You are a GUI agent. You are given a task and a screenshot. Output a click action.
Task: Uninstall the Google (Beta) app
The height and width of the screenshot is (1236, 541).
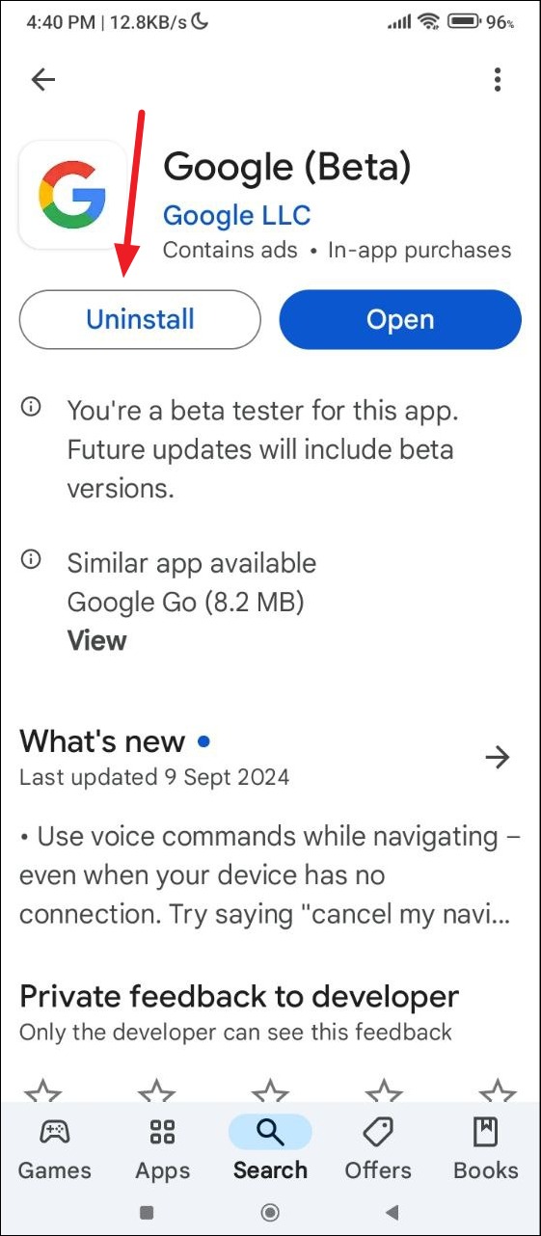tap(140, 319)
